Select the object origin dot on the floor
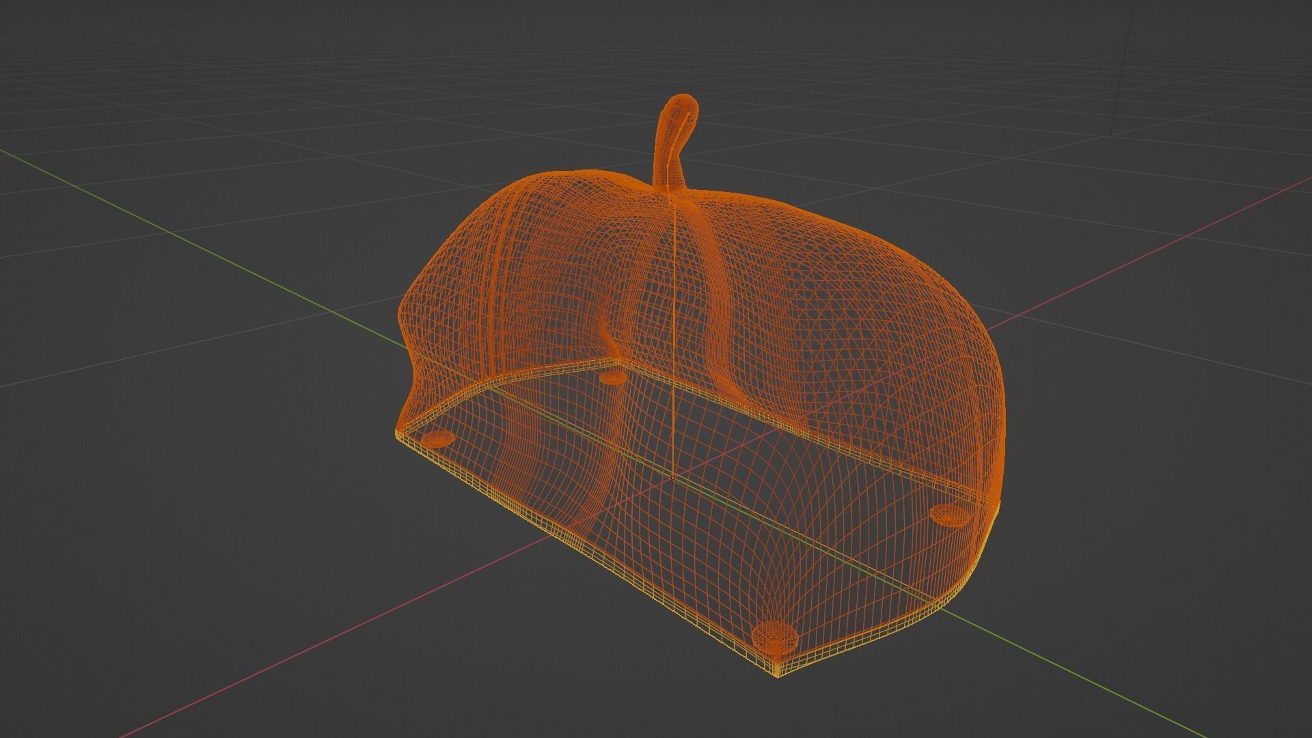This screenshot has height=738, width=1312. pos(673,477)
